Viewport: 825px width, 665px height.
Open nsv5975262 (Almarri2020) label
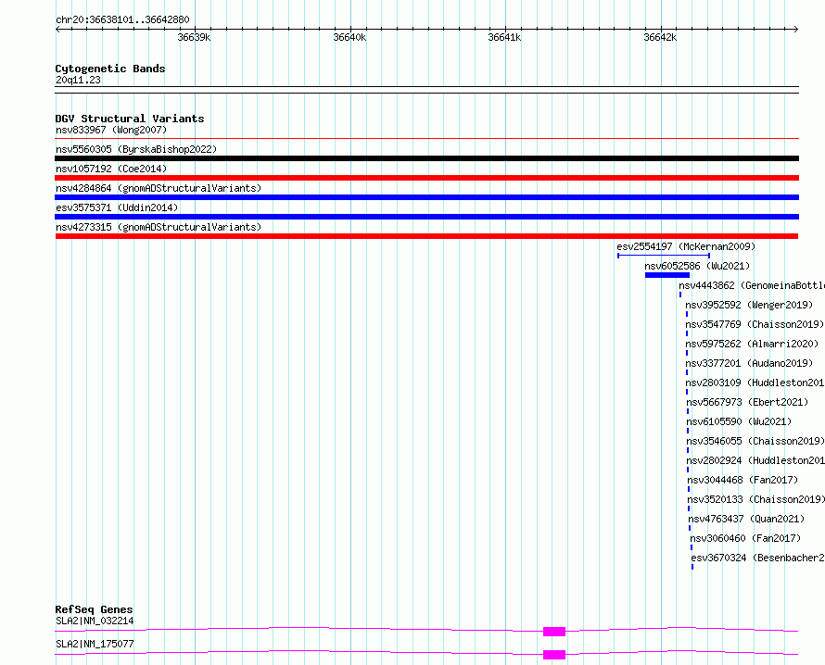click(x=752, y=344)
